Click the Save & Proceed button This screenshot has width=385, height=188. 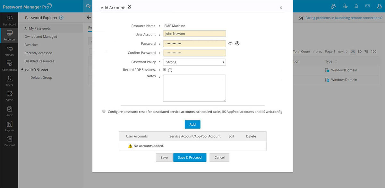pos(190,157)
